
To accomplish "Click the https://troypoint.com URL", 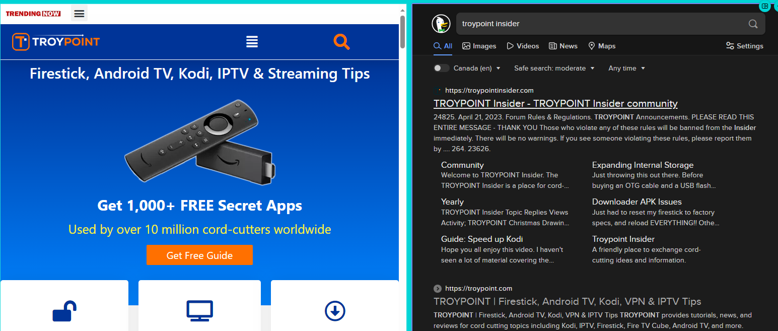I will [x=478, y=289].
